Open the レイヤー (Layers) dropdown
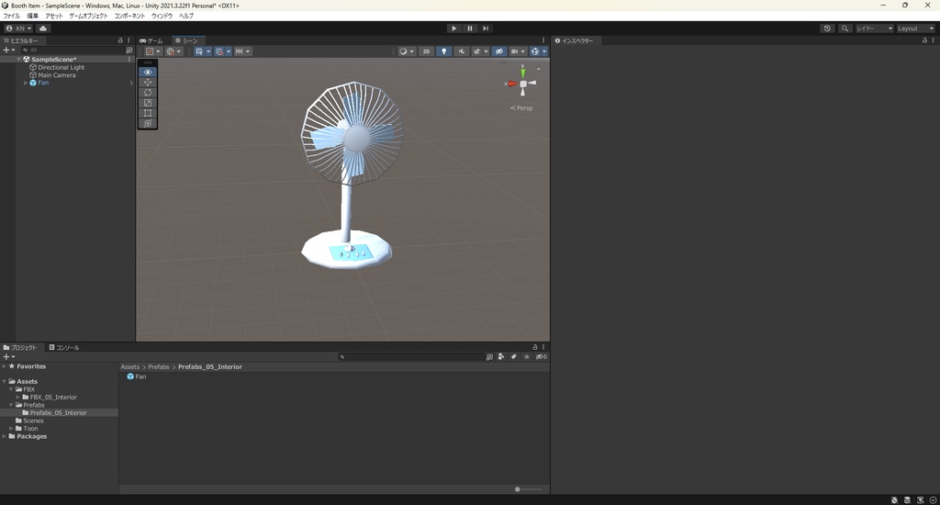 click(x=874, y=28)
